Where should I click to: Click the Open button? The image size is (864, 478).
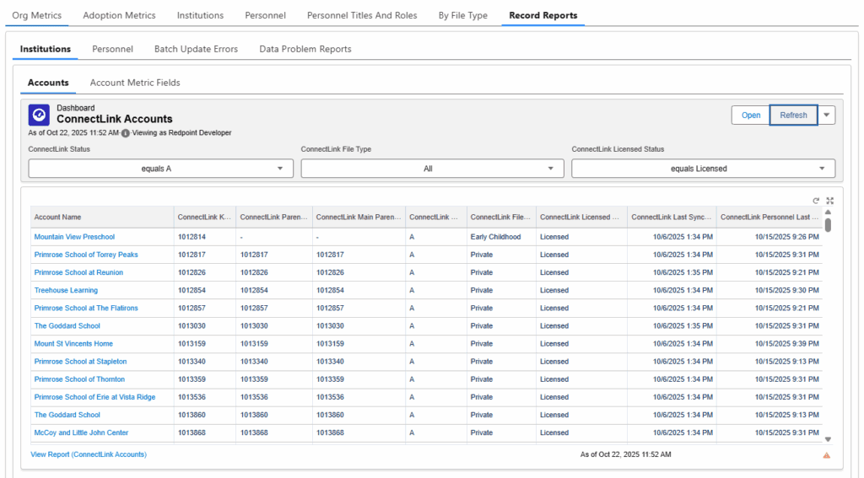click(750, 115)
